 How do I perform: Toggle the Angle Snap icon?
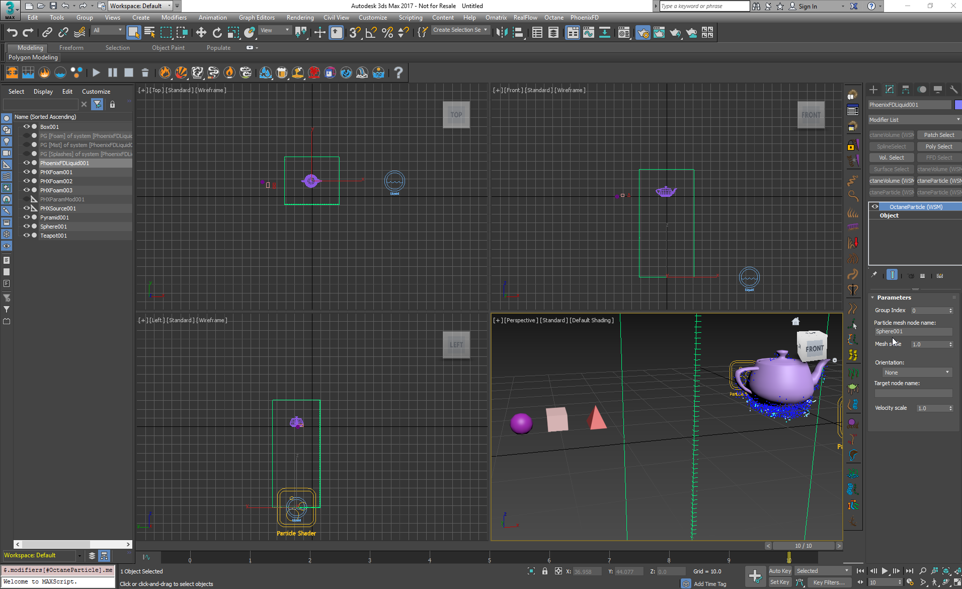coord(371,33)
